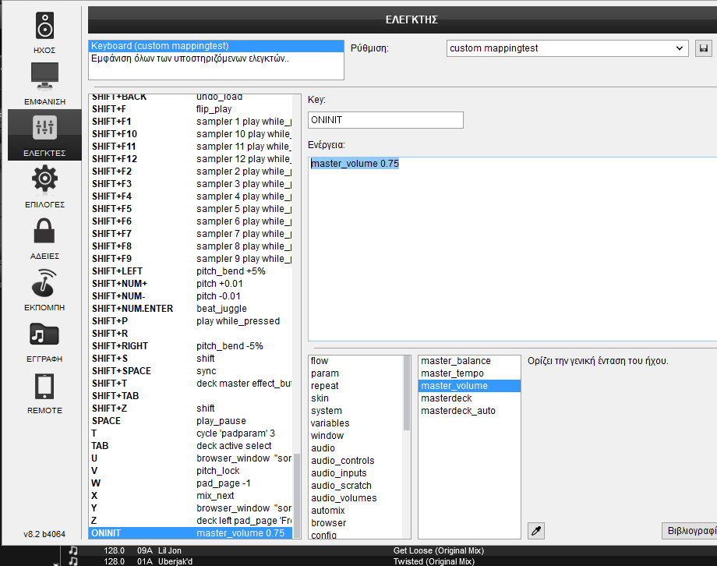This screenshot has height=566, width=717.
Task: Open the REMOTE phone icon
Action: pos(44,386)
